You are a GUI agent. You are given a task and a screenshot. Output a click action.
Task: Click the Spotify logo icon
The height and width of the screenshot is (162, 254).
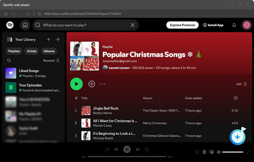(10, 25)
